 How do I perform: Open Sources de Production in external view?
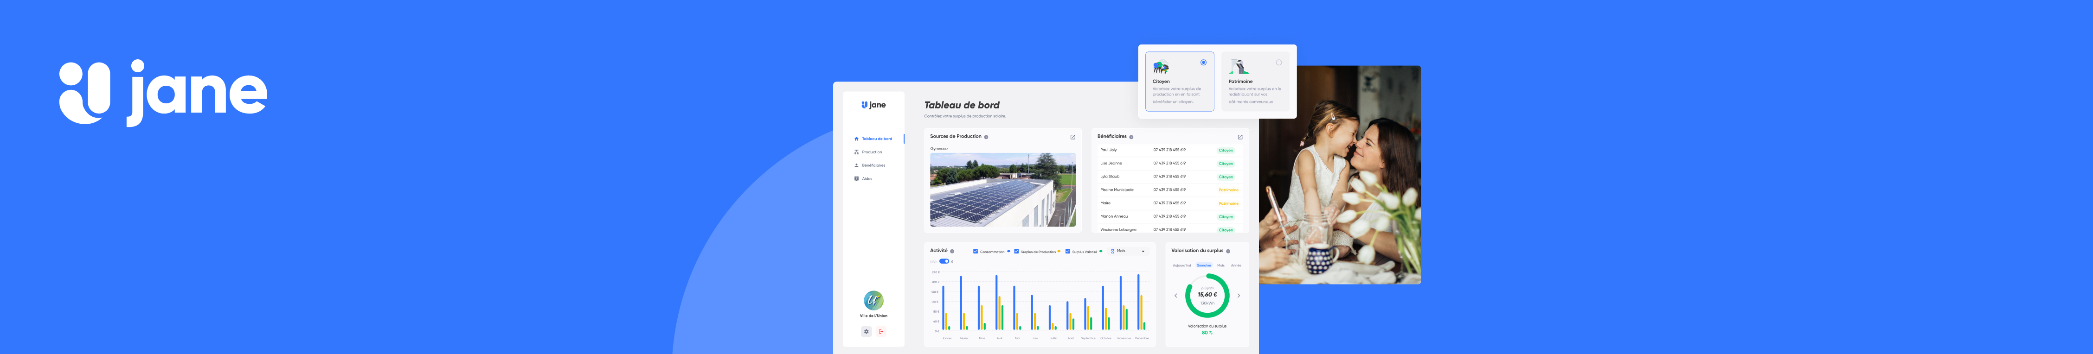(1072, 137)
